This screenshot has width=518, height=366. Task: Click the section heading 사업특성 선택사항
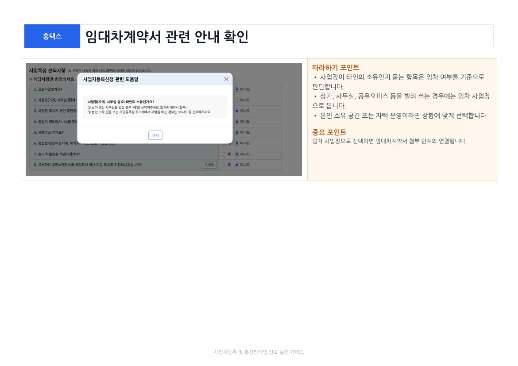[47, 71]
